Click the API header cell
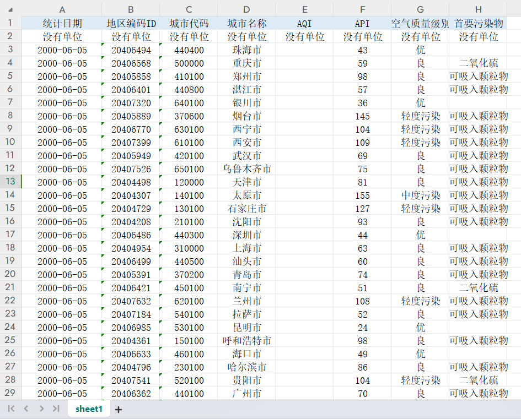 pyautogui.click(x=362, y=23)
